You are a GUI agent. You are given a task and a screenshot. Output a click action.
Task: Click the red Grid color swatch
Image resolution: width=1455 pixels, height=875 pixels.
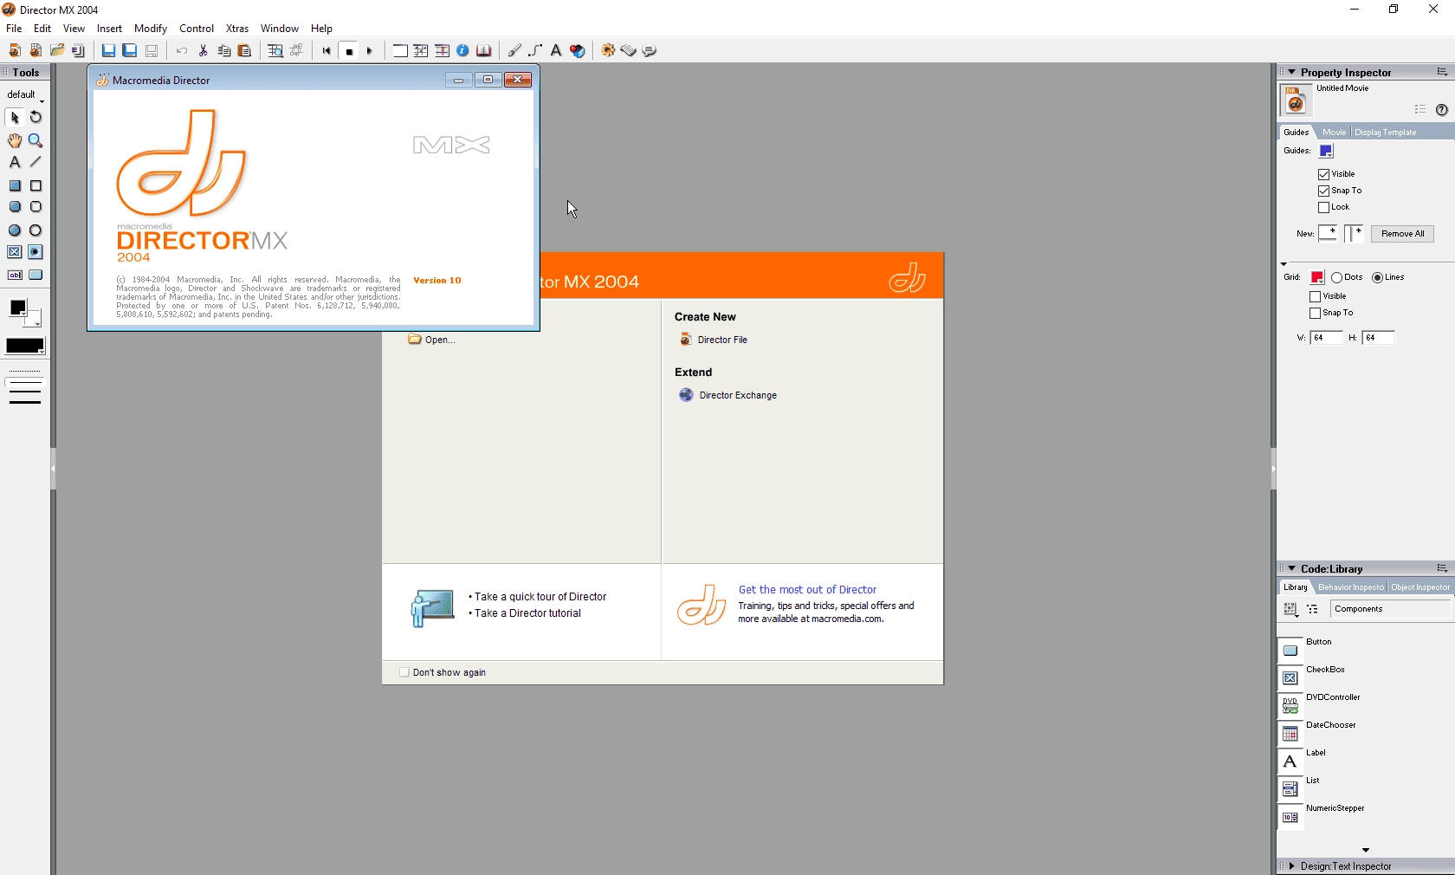tap(1316, 278)
